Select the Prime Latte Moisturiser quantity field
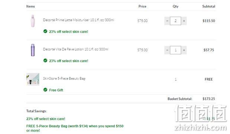The height and width of the screenshot is (134, 230). point(175,21)
